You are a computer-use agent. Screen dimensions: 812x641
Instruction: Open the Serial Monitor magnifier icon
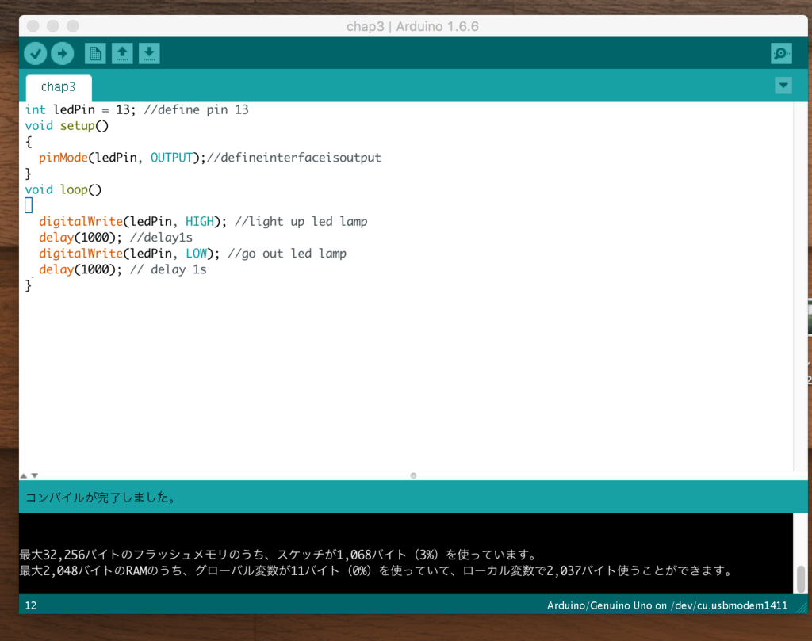pos(781,53)
